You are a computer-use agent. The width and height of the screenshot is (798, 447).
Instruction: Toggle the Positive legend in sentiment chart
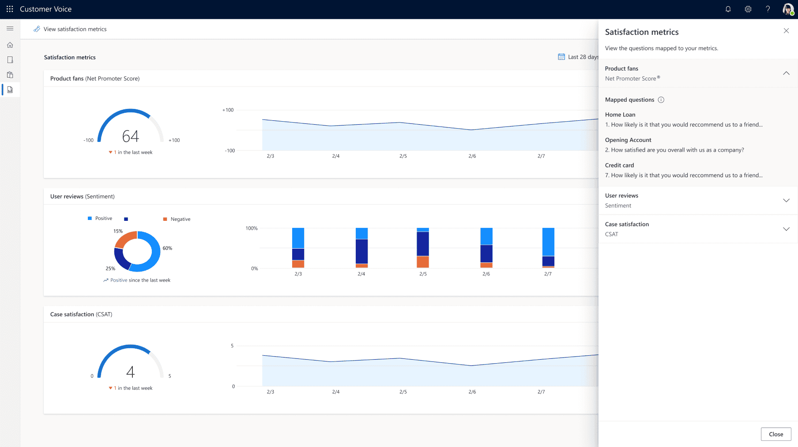(x=100, y=218)
